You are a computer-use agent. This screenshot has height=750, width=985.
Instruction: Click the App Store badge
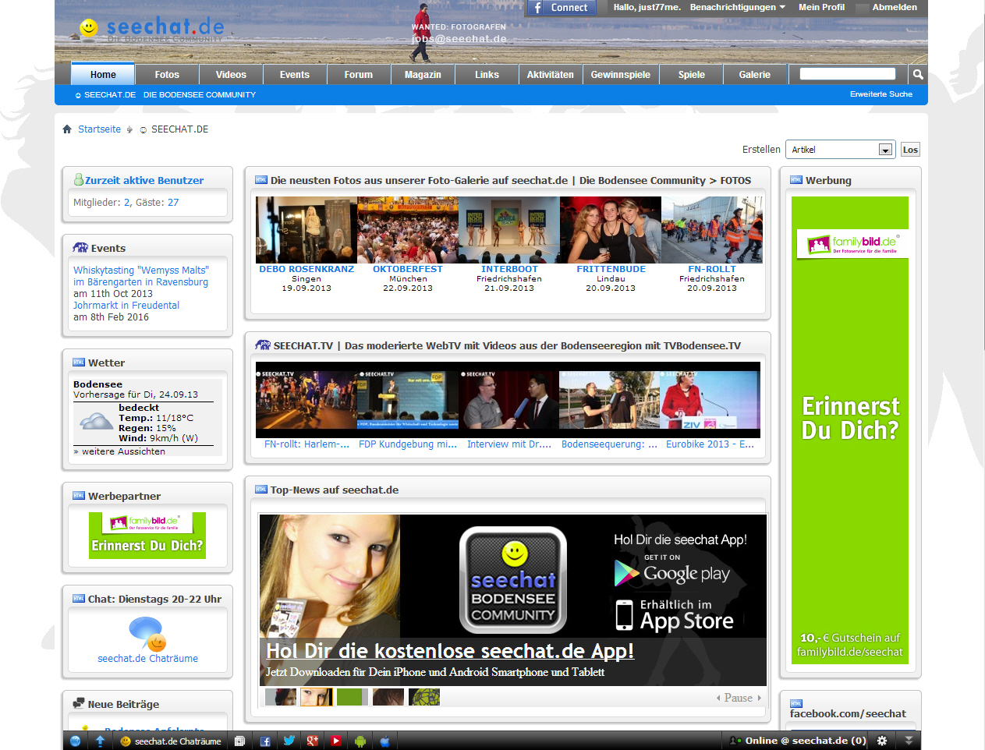[x=675, y=614]
